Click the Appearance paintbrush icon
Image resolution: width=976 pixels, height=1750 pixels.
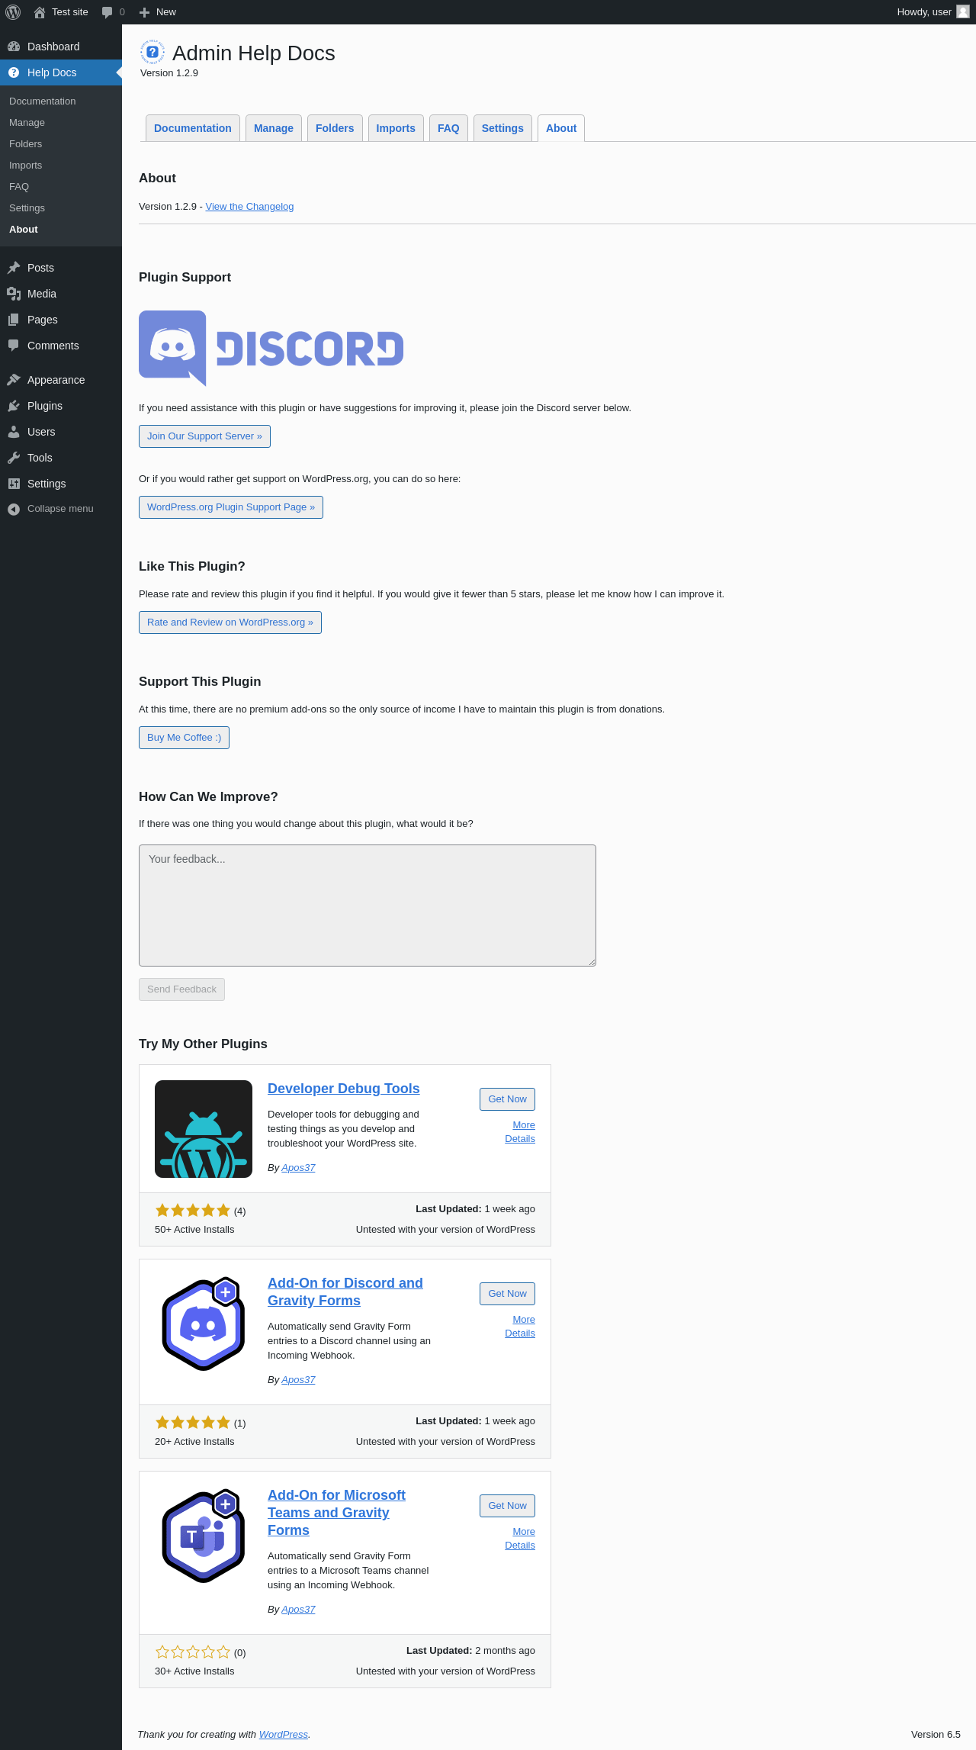point(14,380)
